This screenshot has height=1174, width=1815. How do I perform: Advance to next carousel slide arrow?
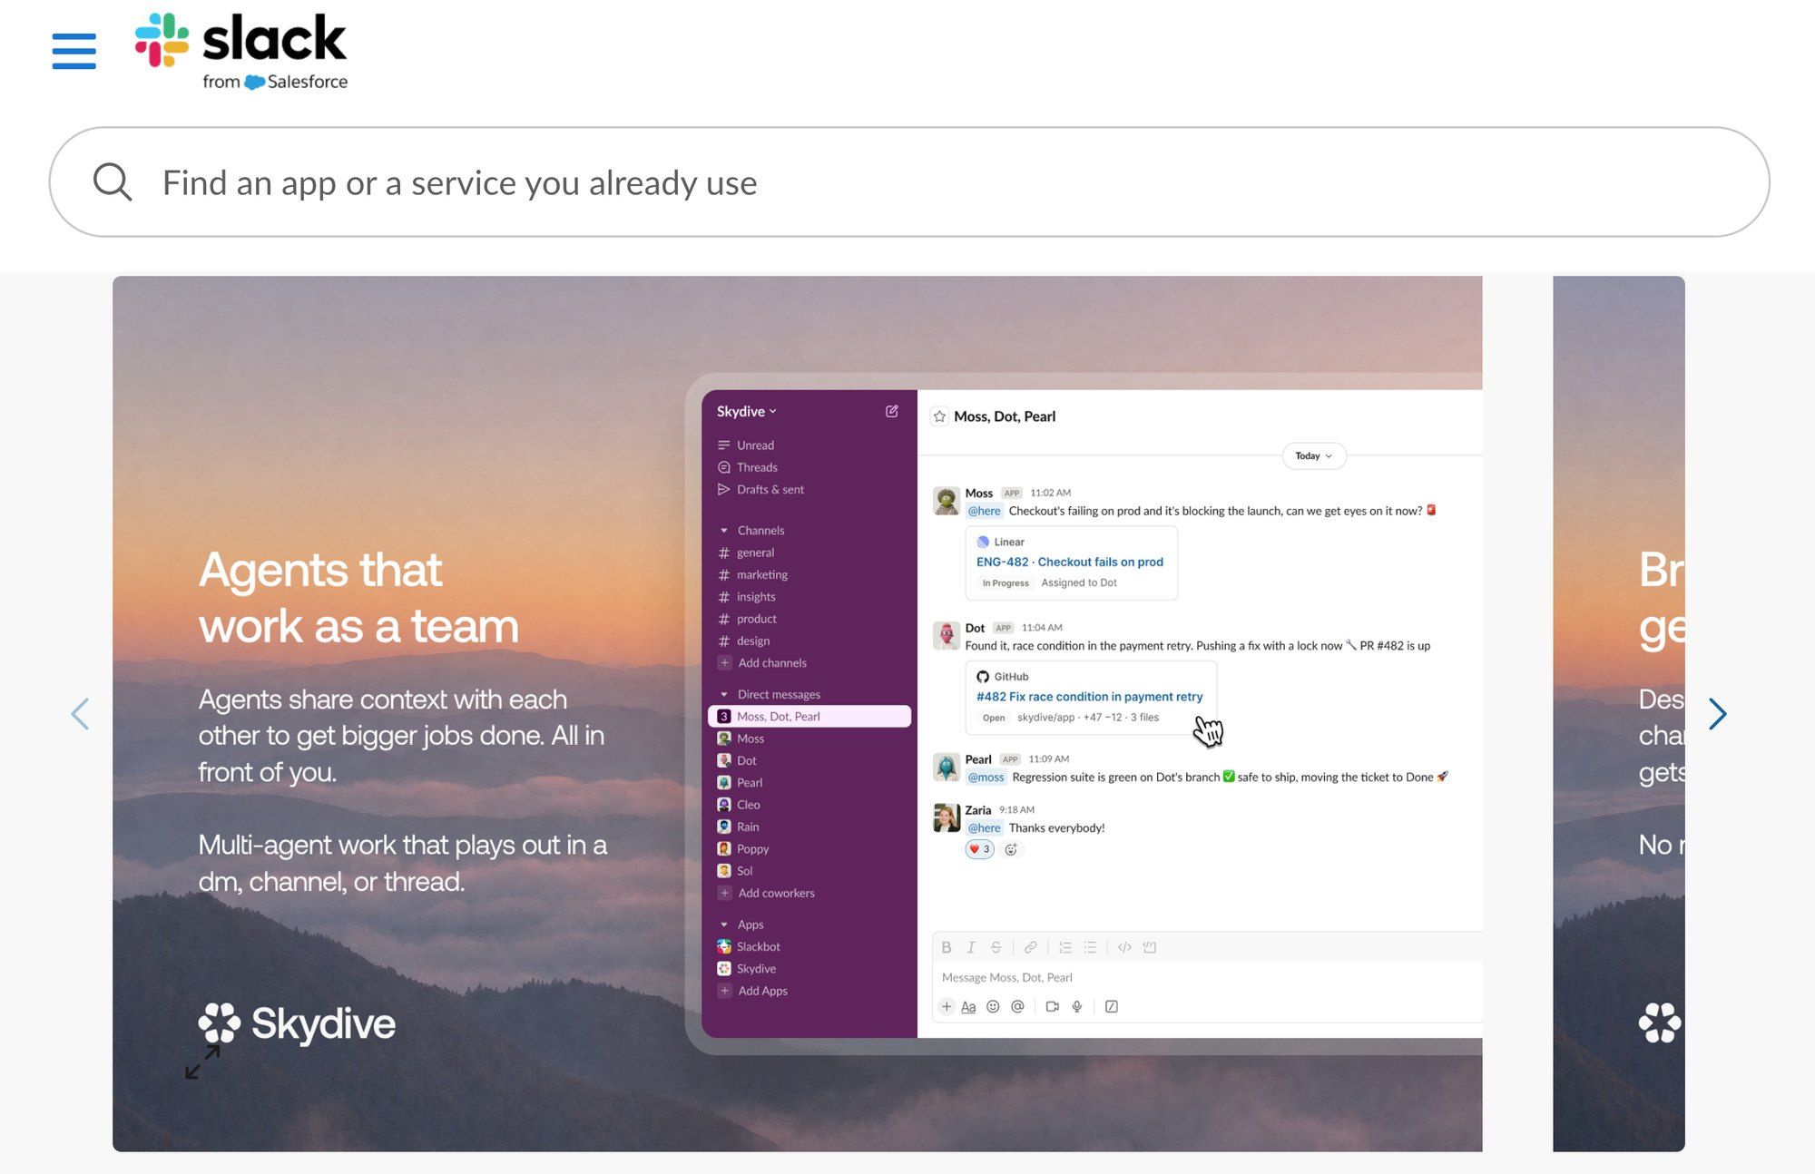coord(1717,714)
